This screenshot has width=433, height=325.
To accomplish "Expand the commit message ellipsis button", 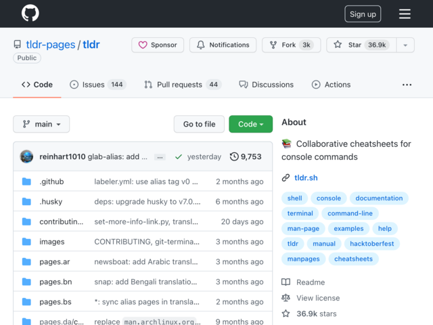I will click(160, 157).
